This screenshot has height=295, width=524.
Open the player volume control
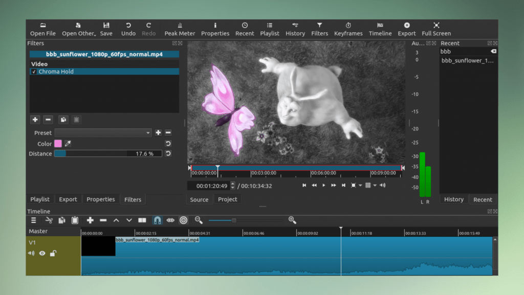click(383, 185)
